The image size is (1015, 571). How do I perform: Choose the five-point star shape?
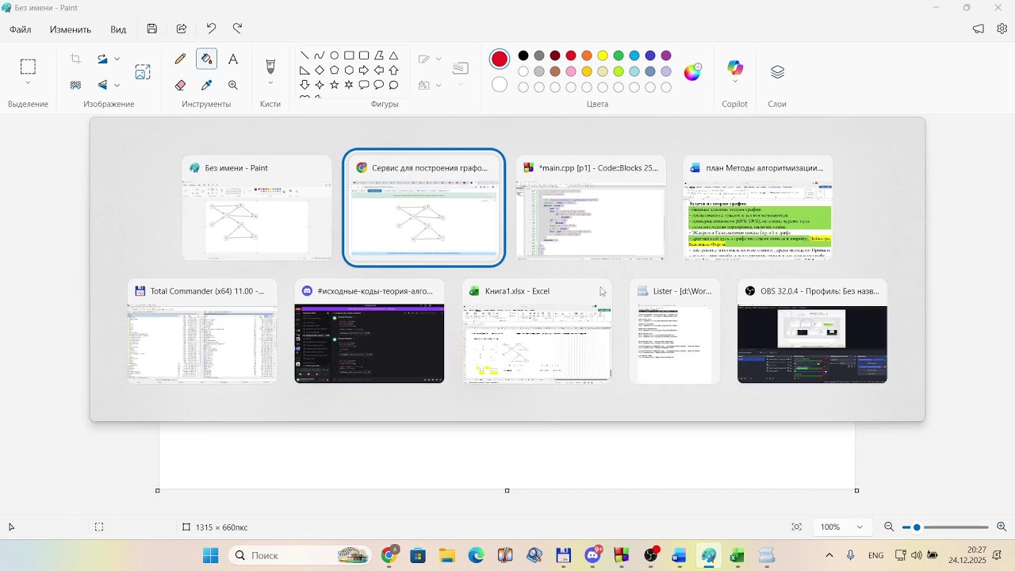click(x=334, y=85)
